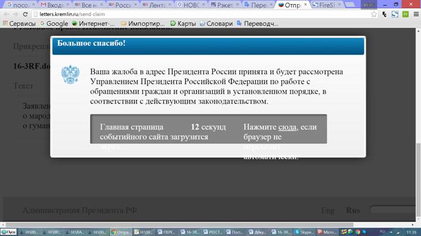Click the Evernote-style extension icon beside the star
Screen dimensions: 421x236
tap(385, 14)
